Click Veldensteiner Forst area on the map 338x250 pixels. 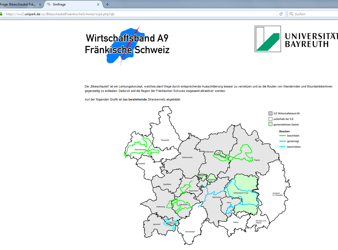tap(241, 193)
